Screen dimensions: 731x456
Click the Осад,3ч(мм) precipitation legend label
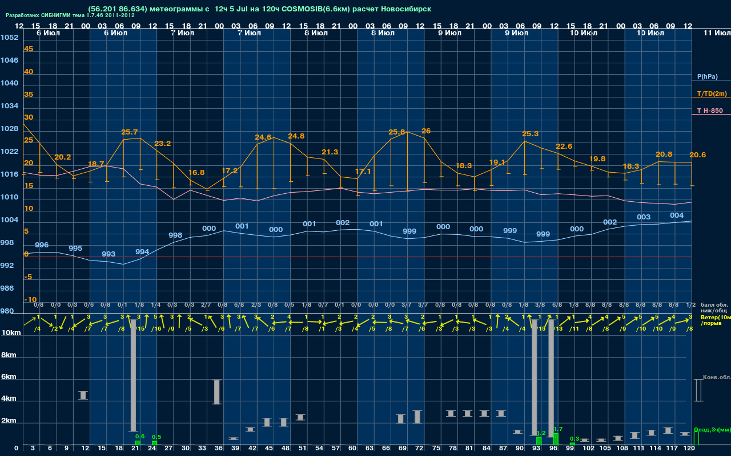coord(712,429)
